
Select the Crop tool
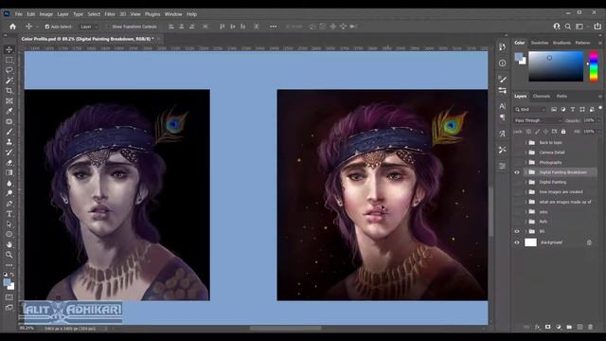coord(9,91)
